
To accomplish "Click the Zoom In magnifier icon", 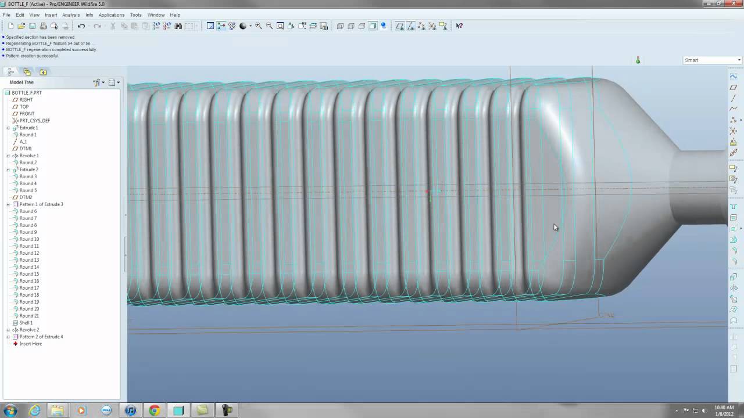I will [x=259, y=26].
